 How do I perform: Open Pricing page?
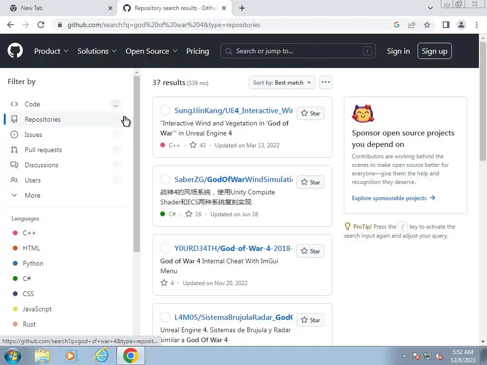tap(197, 51)
